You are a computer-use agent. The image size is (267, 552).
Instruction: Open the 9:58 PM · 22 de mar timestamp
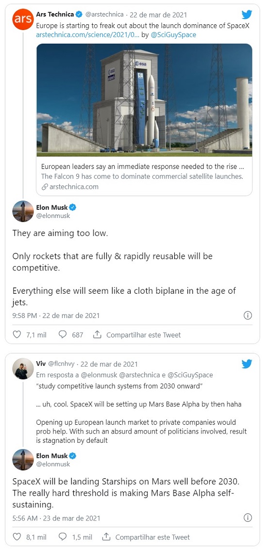[x=56, y=316]
